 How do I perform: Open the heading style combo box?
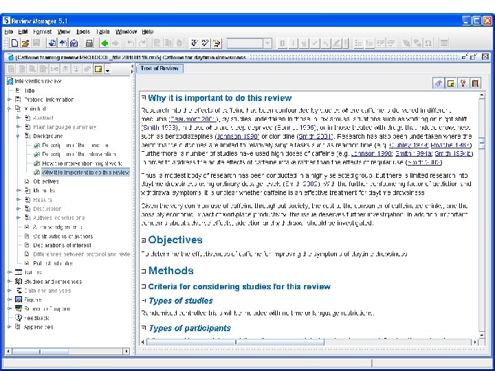250,43
